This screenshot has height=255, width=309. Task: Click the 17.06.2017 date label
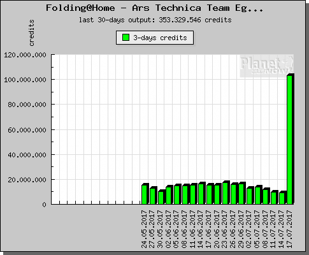[209, 229]
